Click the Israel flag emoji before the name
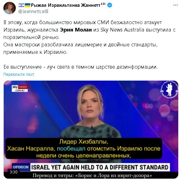Viewport: 181px width, 182px height. (x=21, y=5)
